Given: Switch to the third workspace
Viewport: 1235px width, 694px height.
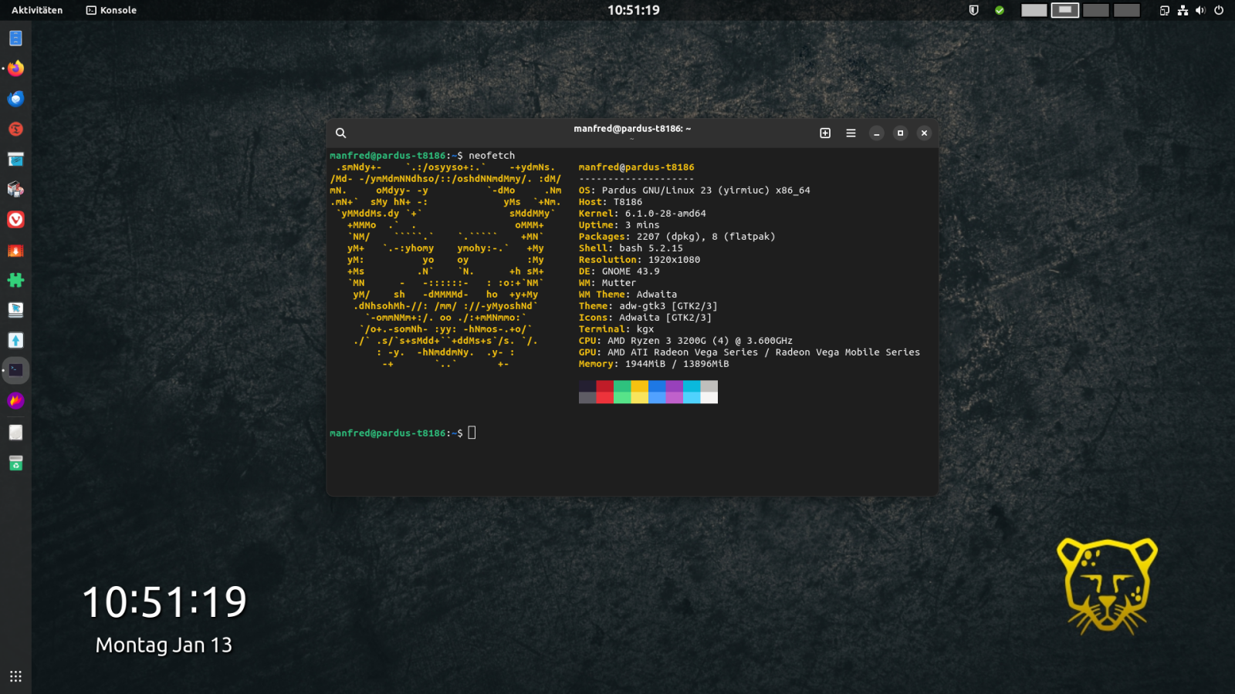Looking at the screenshot, I should pyautogui.click(x=1095, y=10).
